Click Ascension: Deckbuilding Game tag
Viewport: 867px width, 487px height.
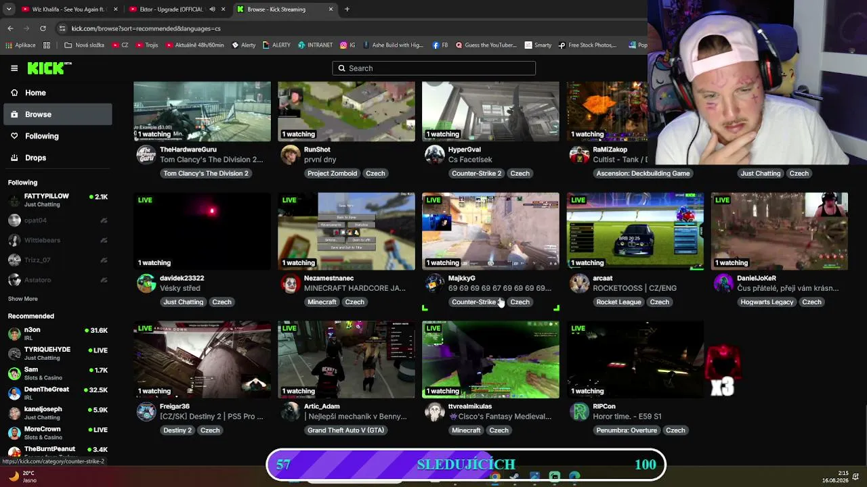point(643,173)
